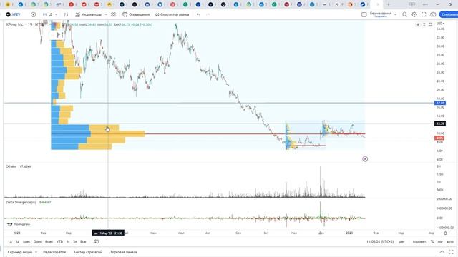Take a chart snapshot camera icon

coord(433,14)
